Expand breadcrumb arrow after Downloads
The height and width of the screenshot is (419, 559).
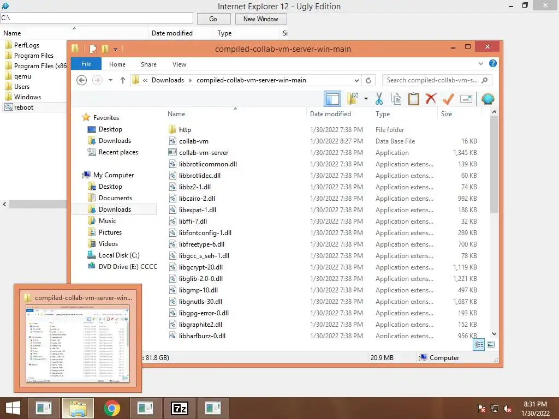click(x=191, y=80)
